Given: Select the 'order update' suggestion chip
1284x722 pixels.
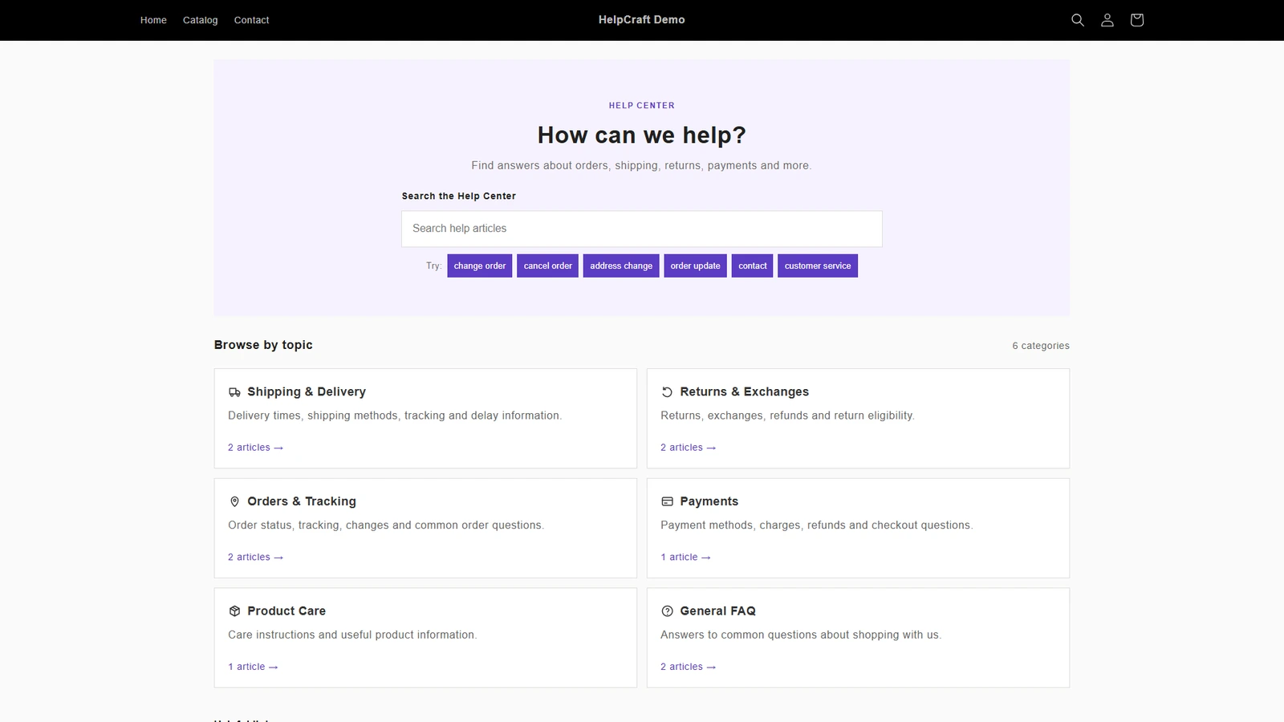Looking at the screenshot, I should [x=695, y=266].
